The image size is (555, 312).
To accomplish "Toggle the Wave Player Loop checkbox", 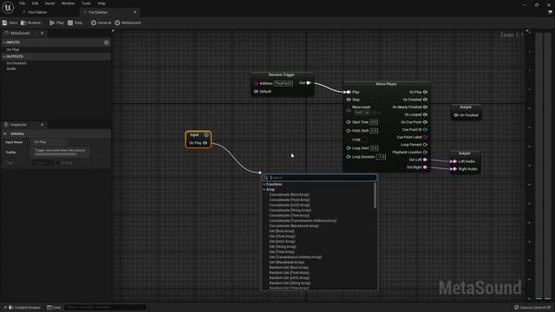I will coord(364,140).
